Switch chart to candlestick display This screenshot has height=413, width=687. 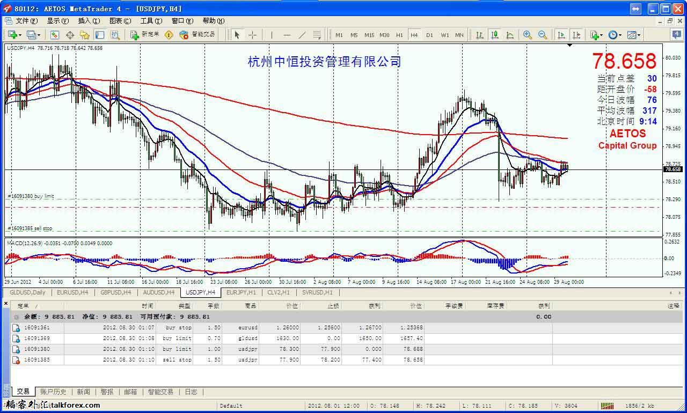coord(494,35)
